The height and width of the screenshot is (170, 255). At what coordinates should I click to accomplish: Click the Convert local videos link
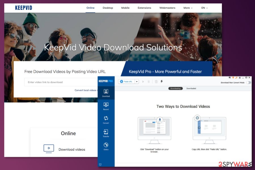pos(86,90)
